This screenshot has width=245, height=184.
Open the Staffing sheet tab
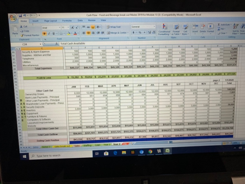[x=87, y=145]
